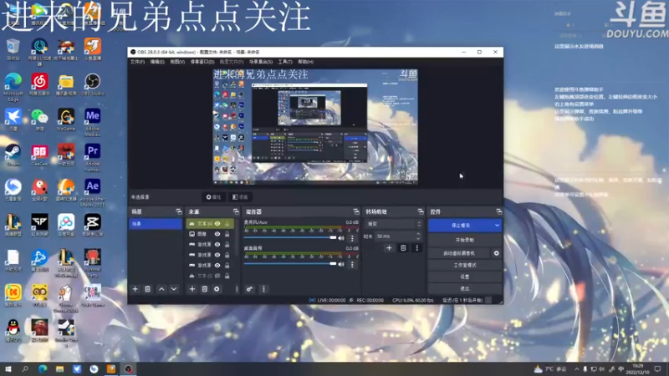Image resolution: width=669 pixels, height=376 pixels.
Task: Click 开始录制 to start recording
Action: coord(465,240)
